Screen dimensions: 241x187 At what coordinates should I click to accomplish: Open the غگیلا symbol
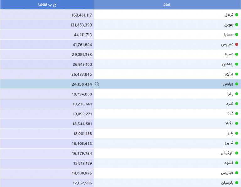(x=229, y=123)
